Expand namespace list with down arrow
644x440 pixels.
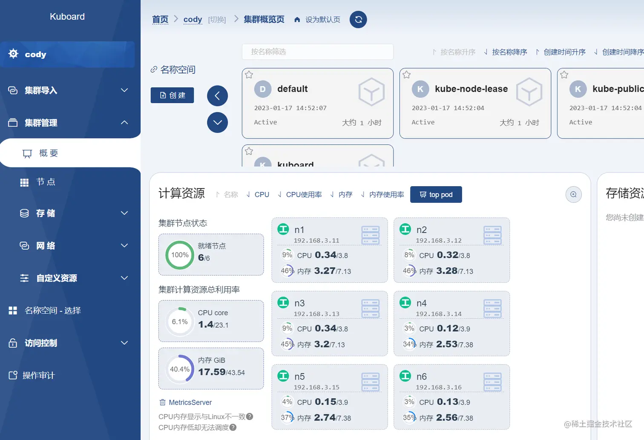pyautogui.click(x=217, y=123)
